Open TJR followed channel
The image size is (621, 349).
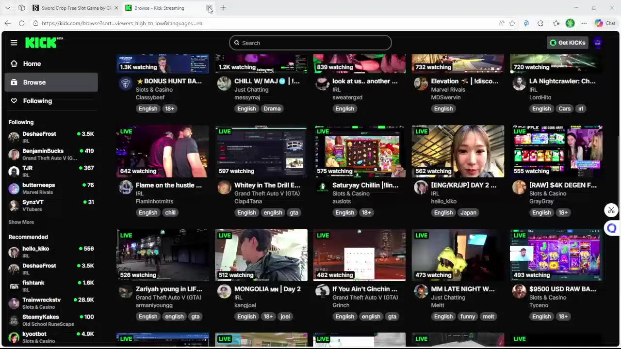point(51,171)
